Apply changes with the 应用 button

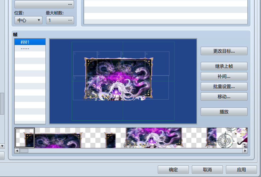pyautogui.click(x=241, y=169)
